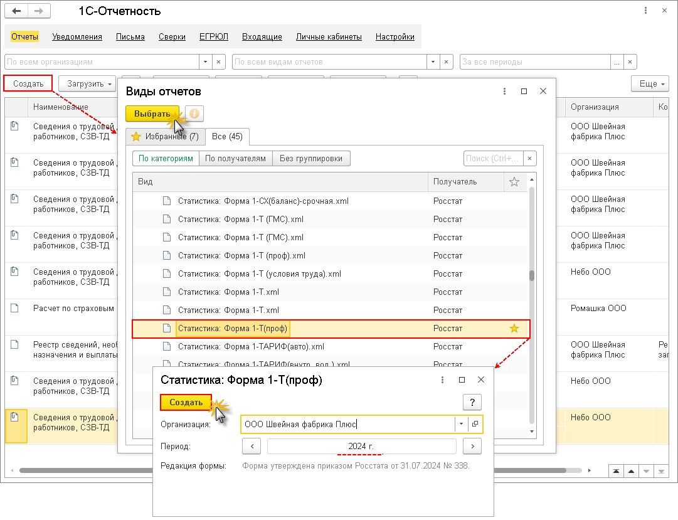Click the vertical scrollbar thumb in reports list
The height and width of the screenshot is (520, 678).
click(x=531, y=275)
